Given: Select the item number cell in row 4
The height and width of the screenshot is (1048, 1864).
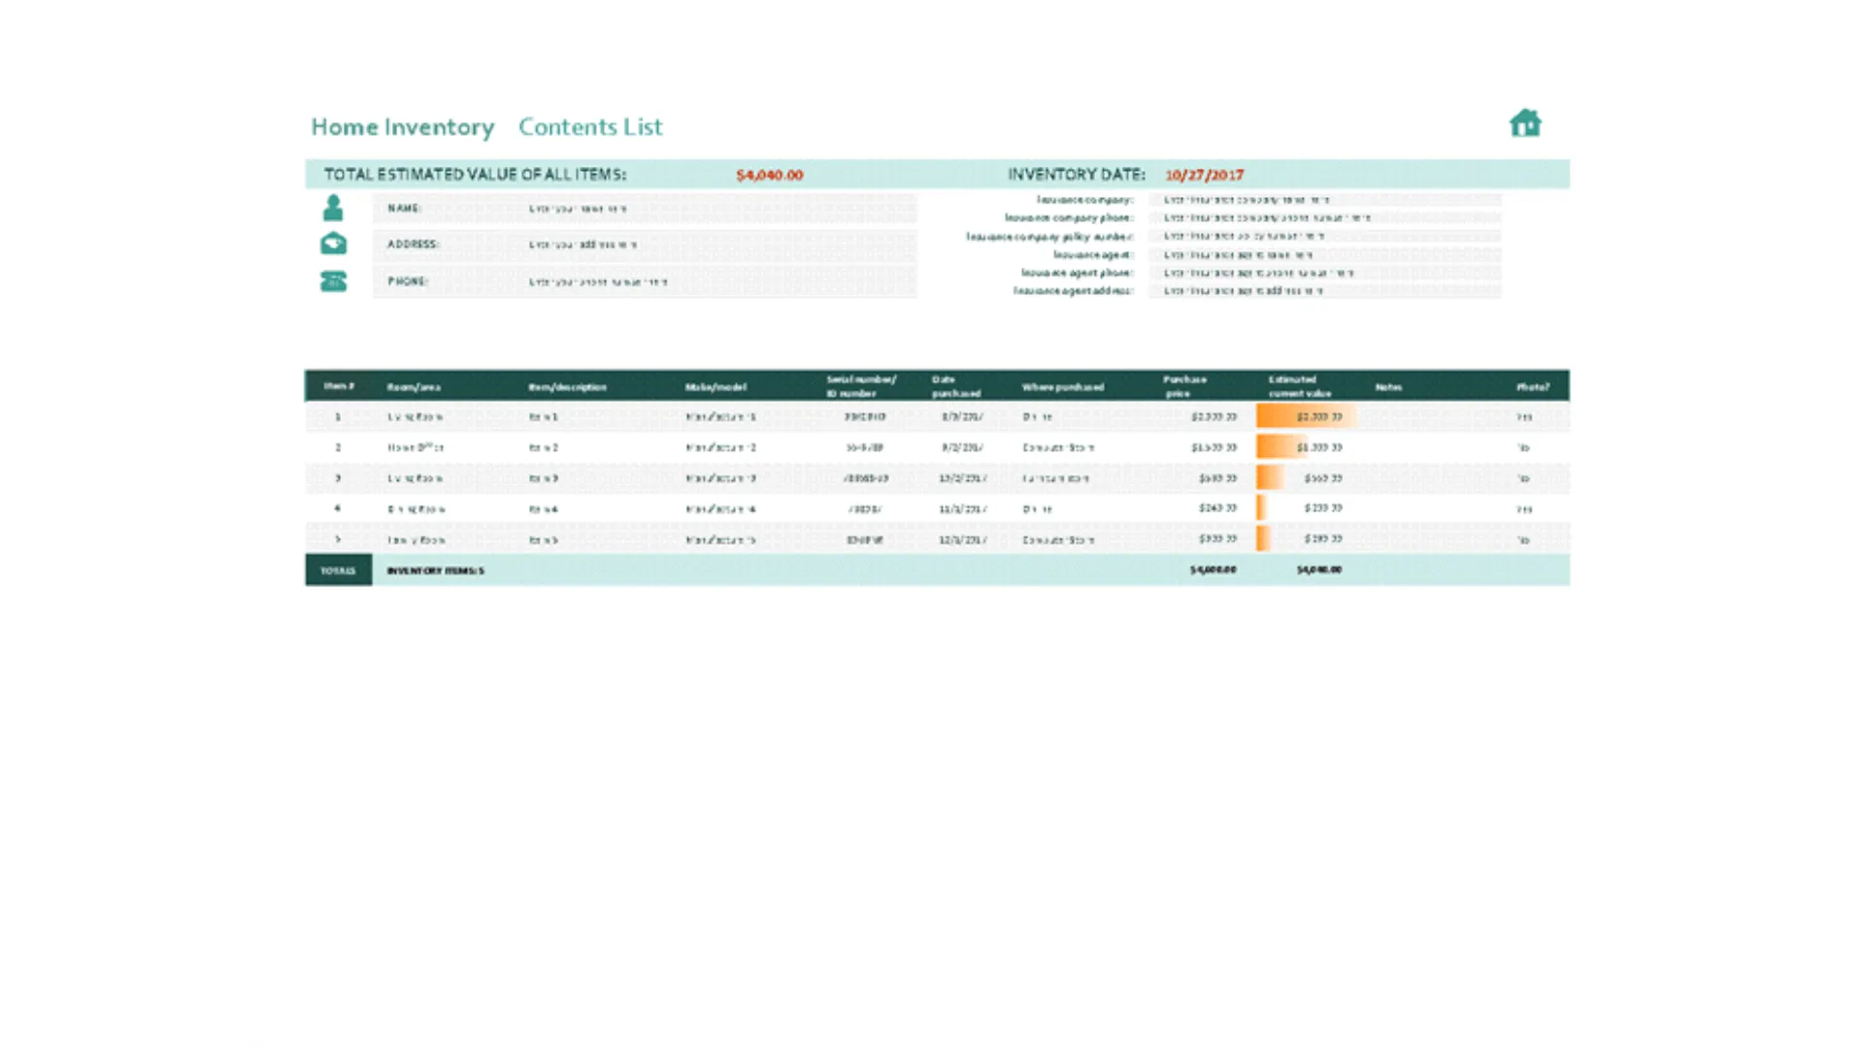Looking at the screenshot, I should 339,508.
